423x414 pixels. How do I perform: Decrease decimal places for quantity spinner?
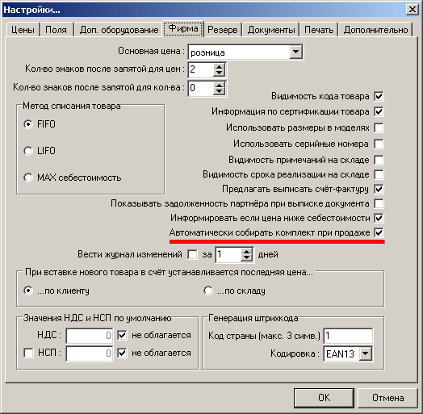click(219, 92)
